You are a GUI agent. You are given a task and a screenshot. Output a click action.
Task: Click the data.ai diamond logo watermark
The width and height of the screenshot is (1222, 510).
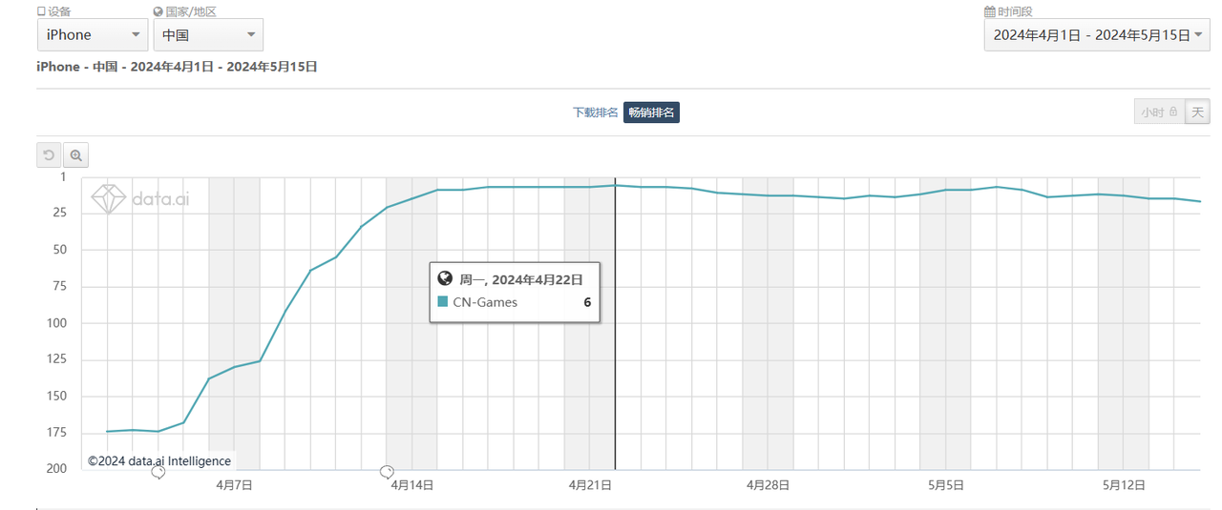108,197
